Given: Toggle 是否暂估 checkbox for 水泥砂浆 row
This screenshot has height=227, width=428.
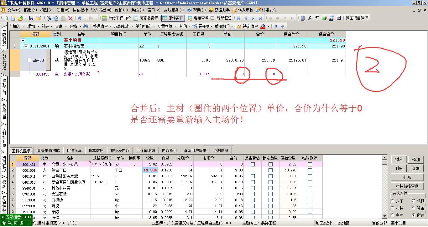Looking at the screenshot, I should [253, 164].
